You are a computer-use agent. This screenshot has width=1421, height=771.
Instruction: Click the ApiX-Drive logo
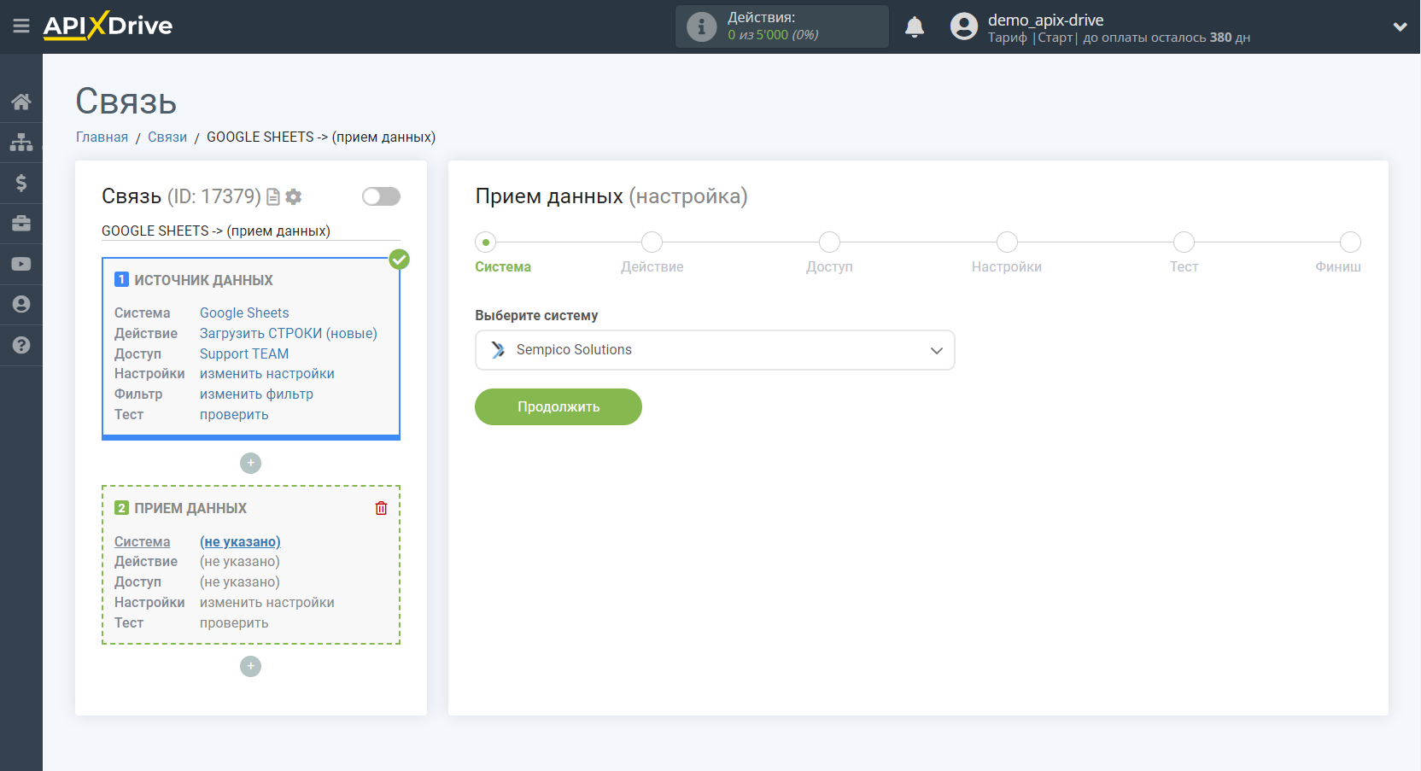pos(108,26)
